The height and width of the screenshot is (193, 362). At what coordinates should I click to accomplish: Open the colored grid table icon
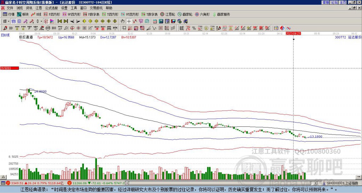click(276, 28)
